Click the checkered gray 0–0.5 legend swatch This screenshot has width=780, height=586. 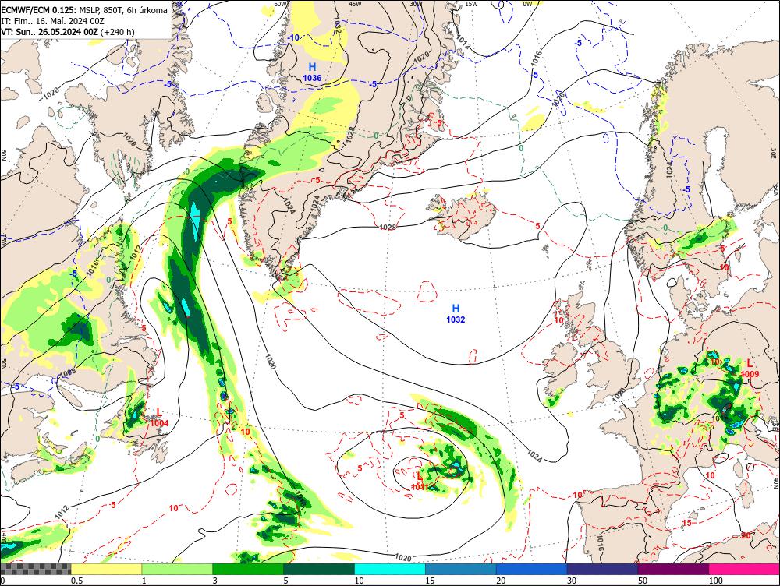click(x=35, y=569)
